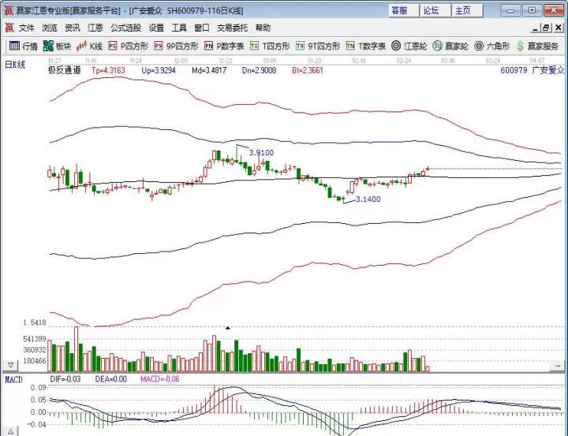Click the Up=3.9294 value
Image resolution: width=568 pixels, height=436 pixels.
coord(159,70)
